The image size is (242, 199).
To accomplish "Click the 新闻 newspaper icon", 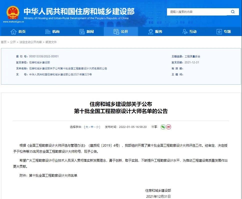I will pyautogui.click(x=82, y=32).
